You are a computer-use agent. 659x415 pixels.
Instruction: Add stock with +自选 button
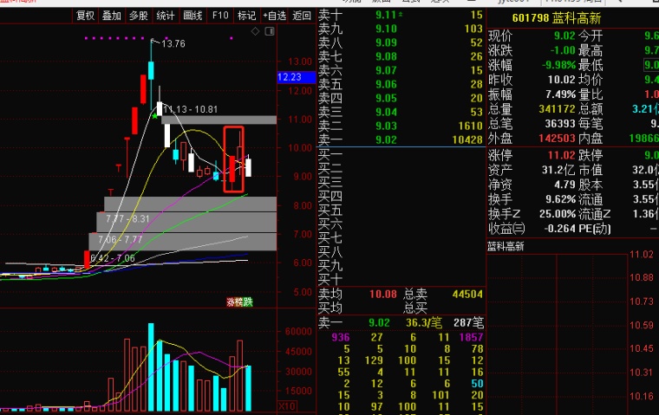point(275,16)
